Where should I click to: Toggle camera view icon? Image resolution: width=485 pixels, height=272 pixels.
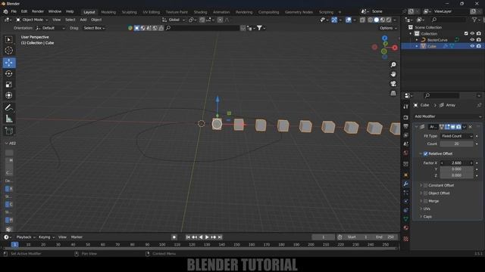pos(393,84)
